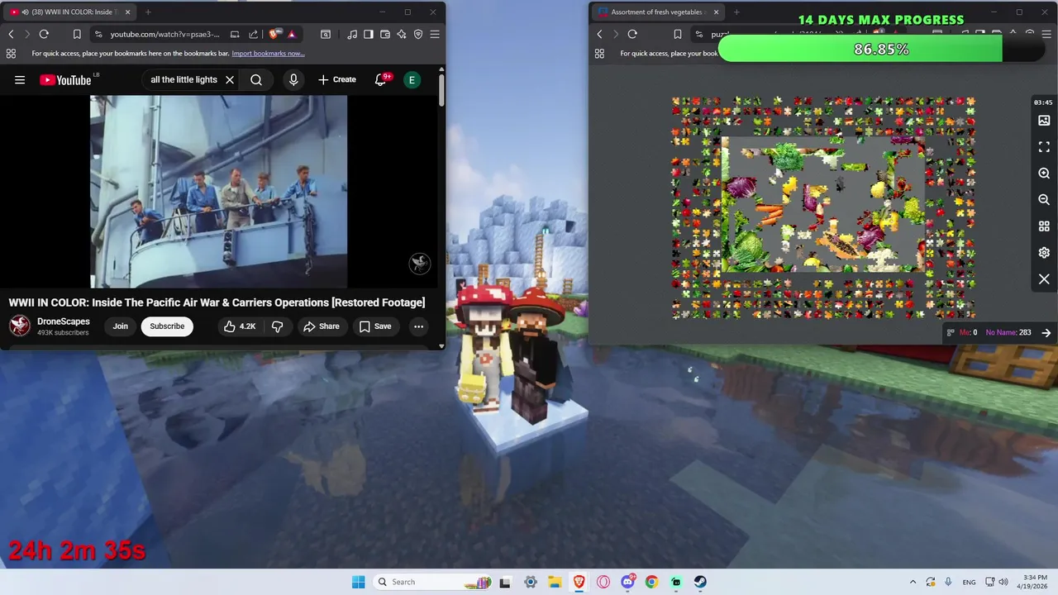Screen dimensions: 1058x595
Task: Zoom out of the puzzle
Action: 1044,200
